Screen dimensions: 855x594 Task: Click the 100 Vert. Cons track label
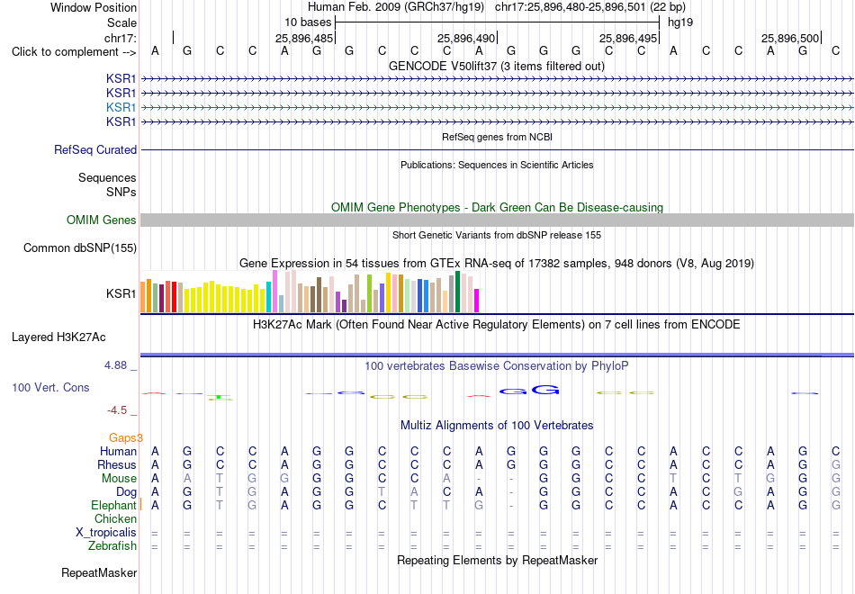point(50,387)
